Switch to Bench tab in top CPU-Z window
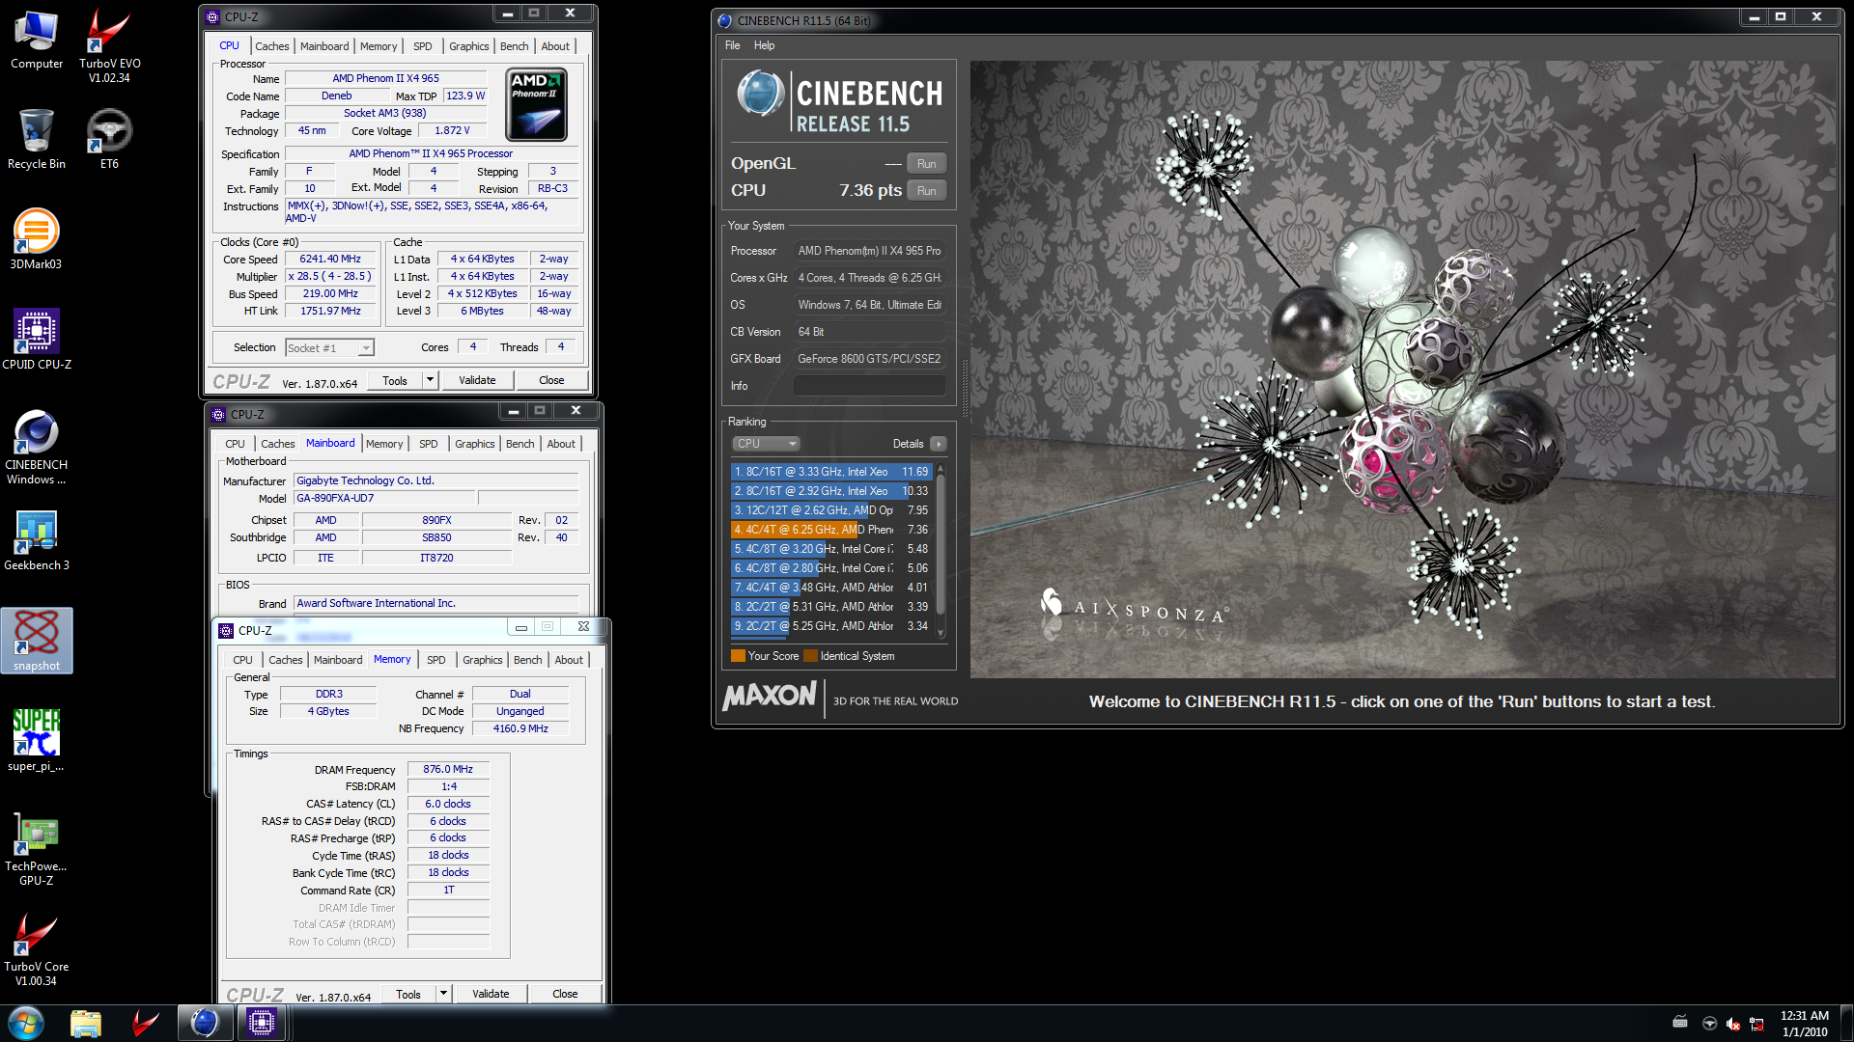Screen dimensions: 1854x1042 (x=514, y=46)
